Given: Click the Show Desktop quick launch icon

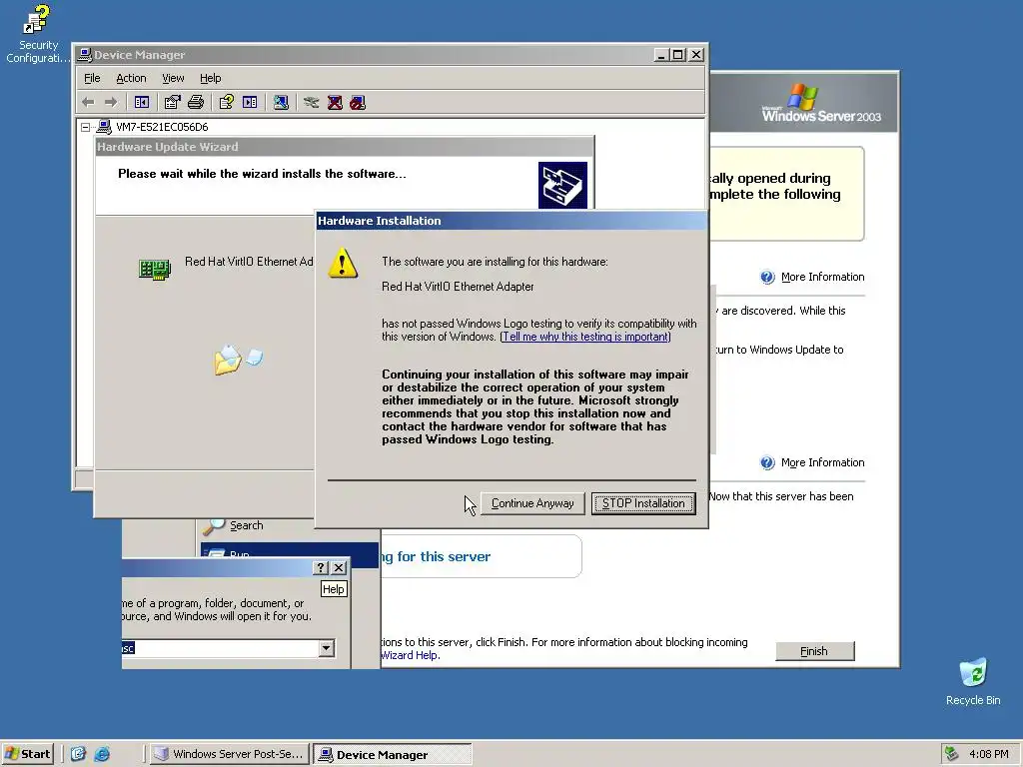Looking at the screenshot, I should coord(78,754).
